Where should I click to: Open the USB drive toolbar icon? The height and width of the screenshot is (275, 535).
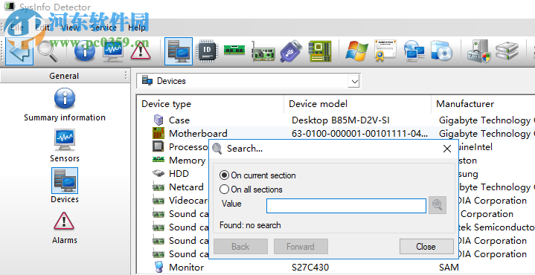click(x=291, y=51)
